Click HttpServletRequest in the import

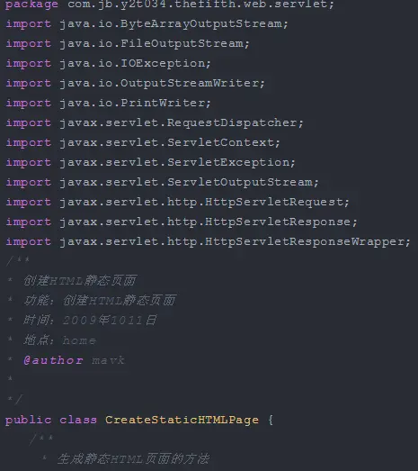click(x=274, y=203)
